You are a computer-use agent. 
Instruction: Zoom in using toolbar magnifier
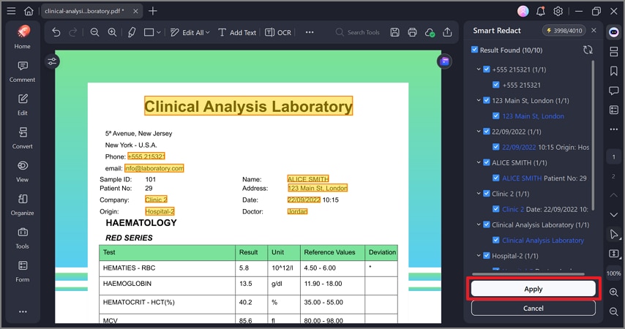pyautogui.click(x=113, y=32)
